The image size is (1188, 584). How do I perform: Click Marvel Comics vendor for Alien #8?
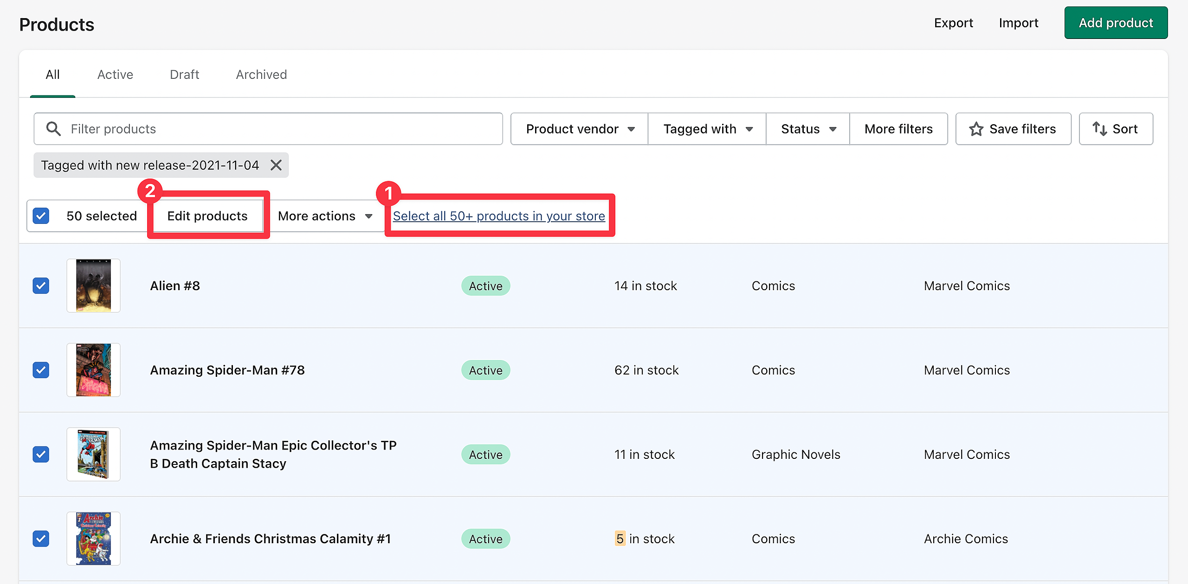[967, 286]
